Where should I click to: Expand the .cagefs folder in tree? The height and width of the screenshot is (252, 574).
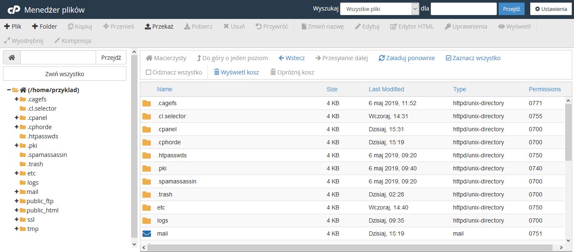(17, 99)
